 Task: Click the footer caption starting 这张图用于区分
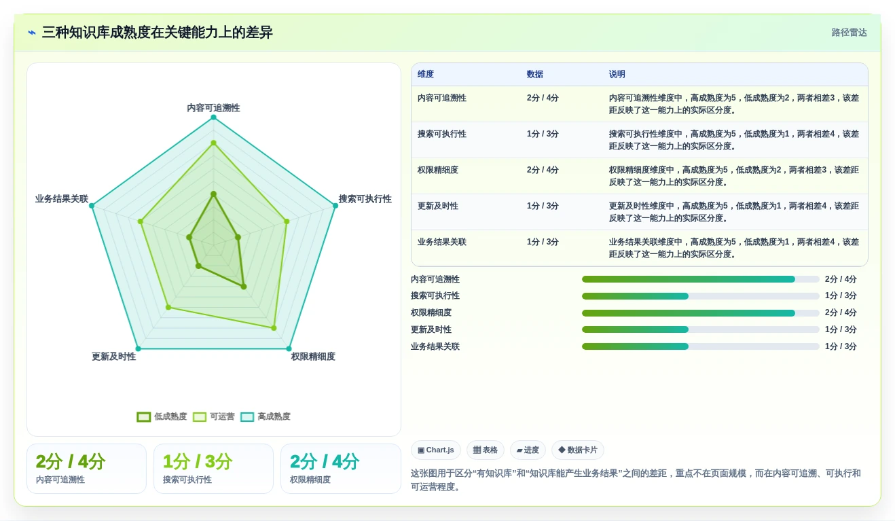click(636, 480)
